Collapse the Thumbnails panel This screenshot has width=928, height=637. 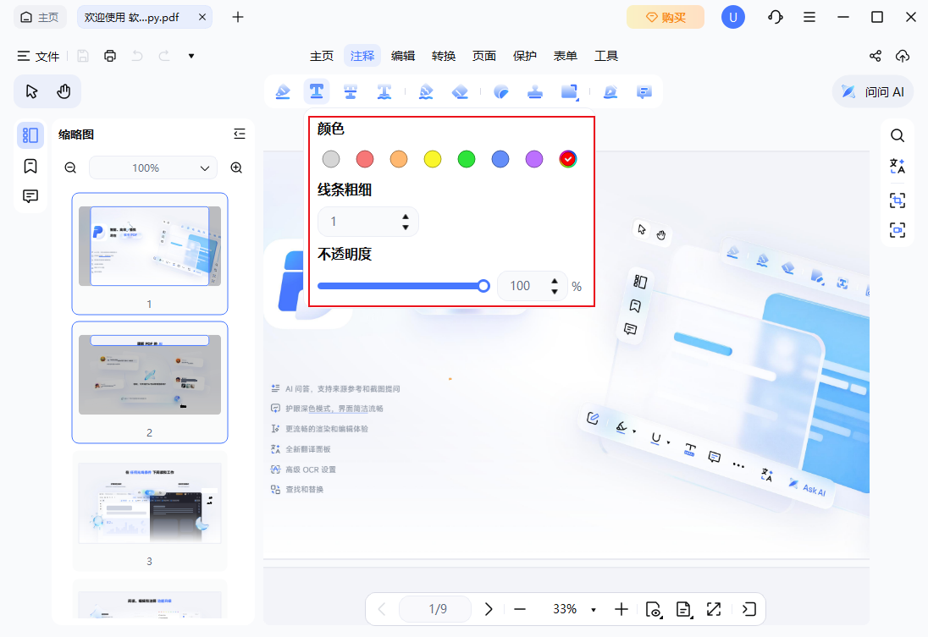tap(239, 135)
